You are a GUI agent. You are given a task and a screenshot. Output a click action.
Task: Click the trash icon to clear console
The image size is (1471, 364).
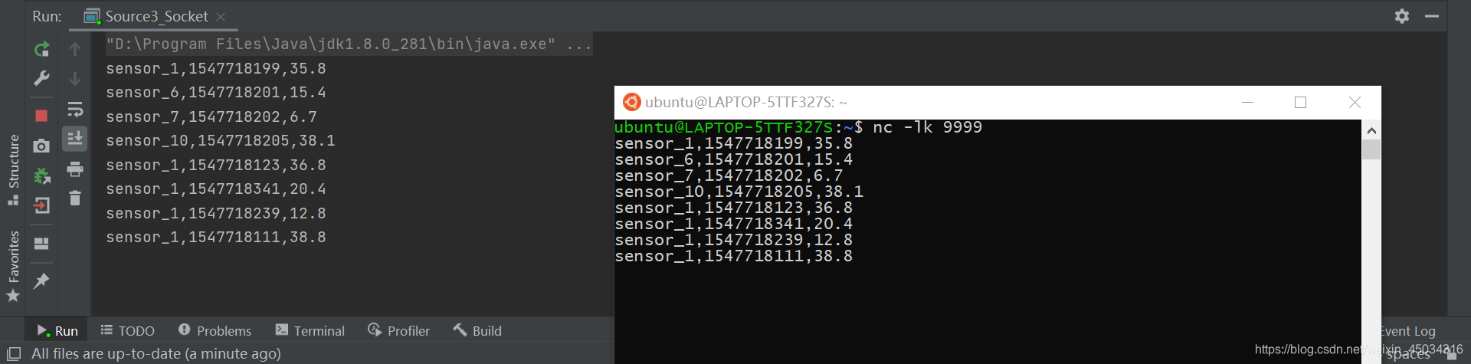(75, 198)
